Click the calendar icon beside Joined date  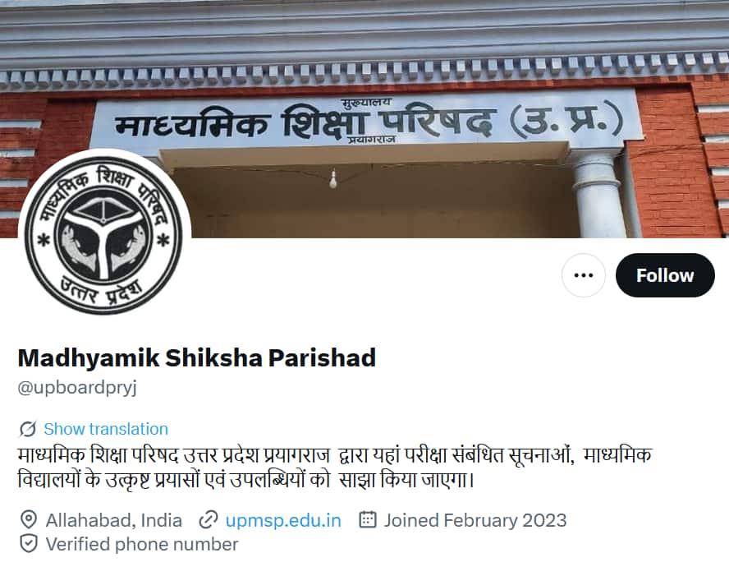tap(367, 519)
